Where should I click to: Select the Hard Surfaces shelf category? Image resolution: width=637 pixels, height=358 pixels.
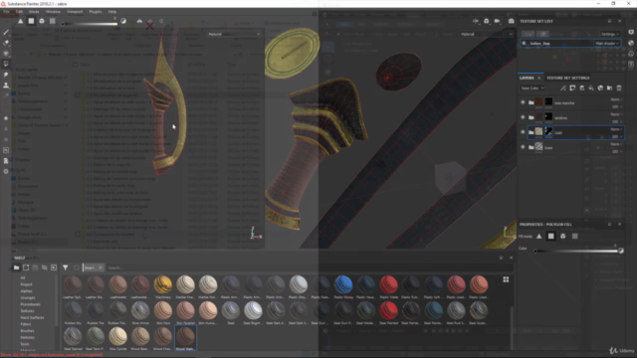click(x=32, y=318)
